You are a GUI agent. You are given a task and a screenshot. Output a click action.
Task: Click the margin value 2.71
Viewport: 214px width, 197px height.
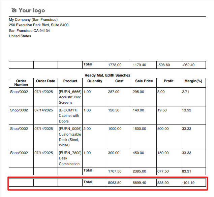185,92
